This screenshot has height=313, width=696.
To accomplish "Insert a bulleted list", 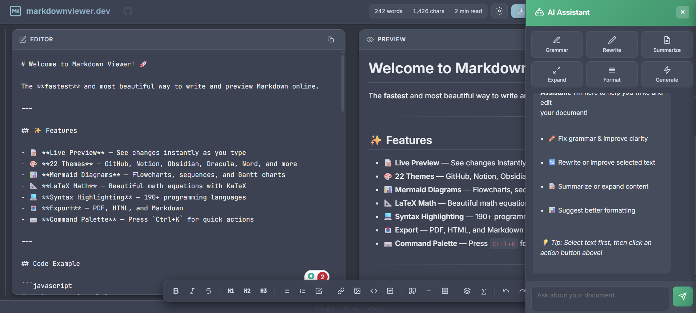I will click(287, 291).
